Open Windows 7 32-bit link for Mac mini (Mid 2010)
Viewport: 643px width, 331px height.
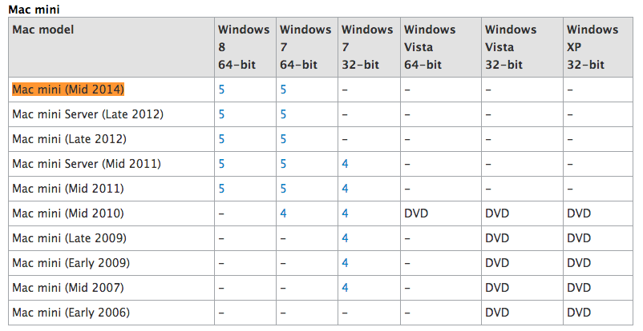coord(346,213)
